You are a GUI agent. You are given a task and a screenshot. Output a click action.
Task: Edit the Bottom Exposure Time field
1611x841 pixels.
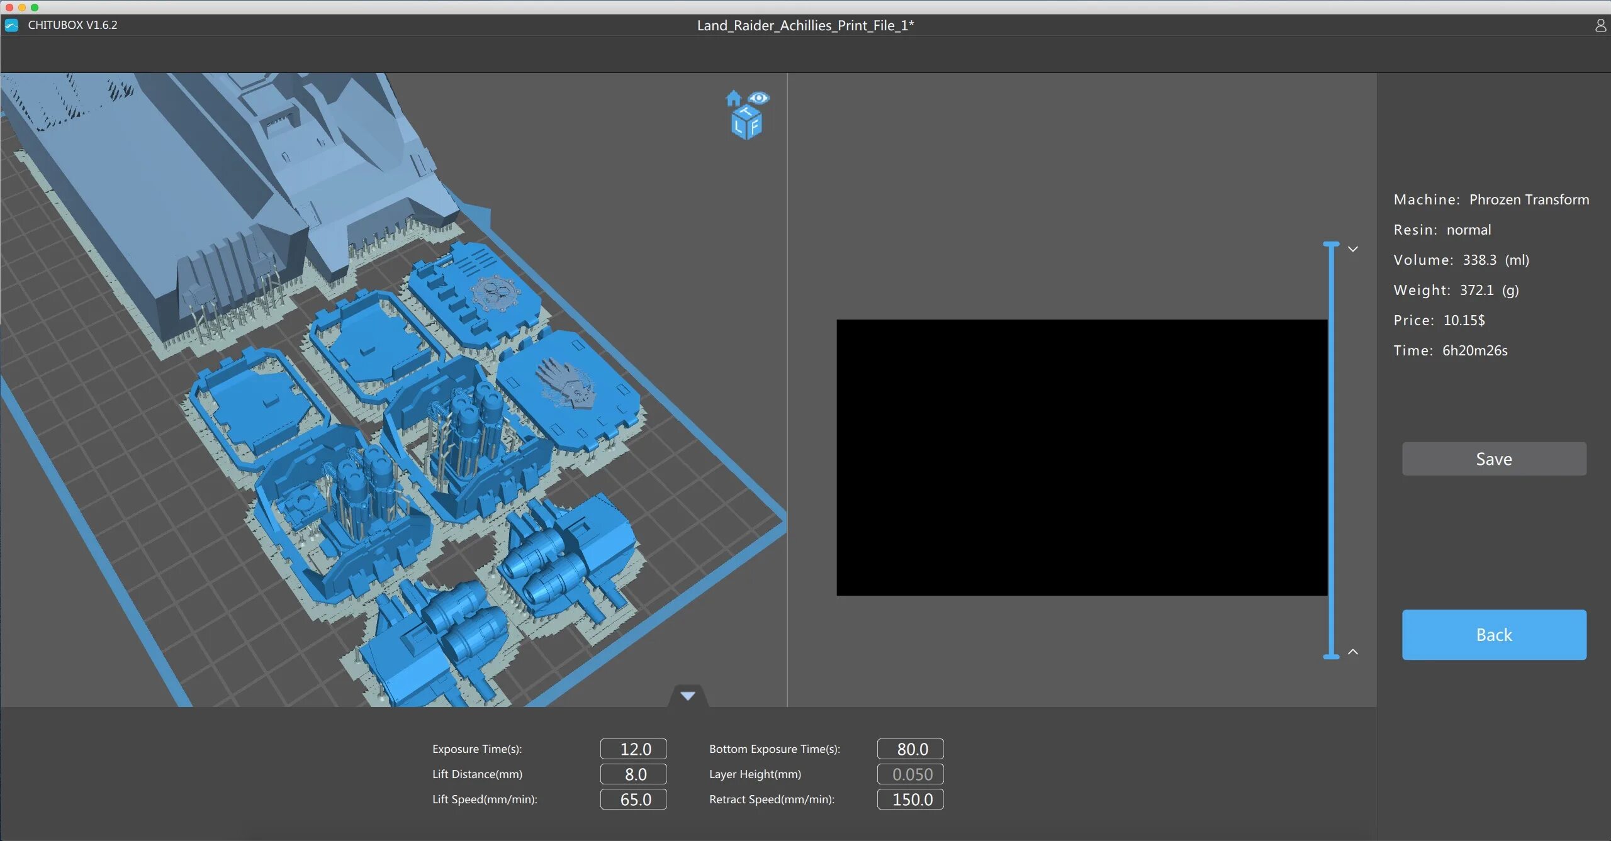910,749
